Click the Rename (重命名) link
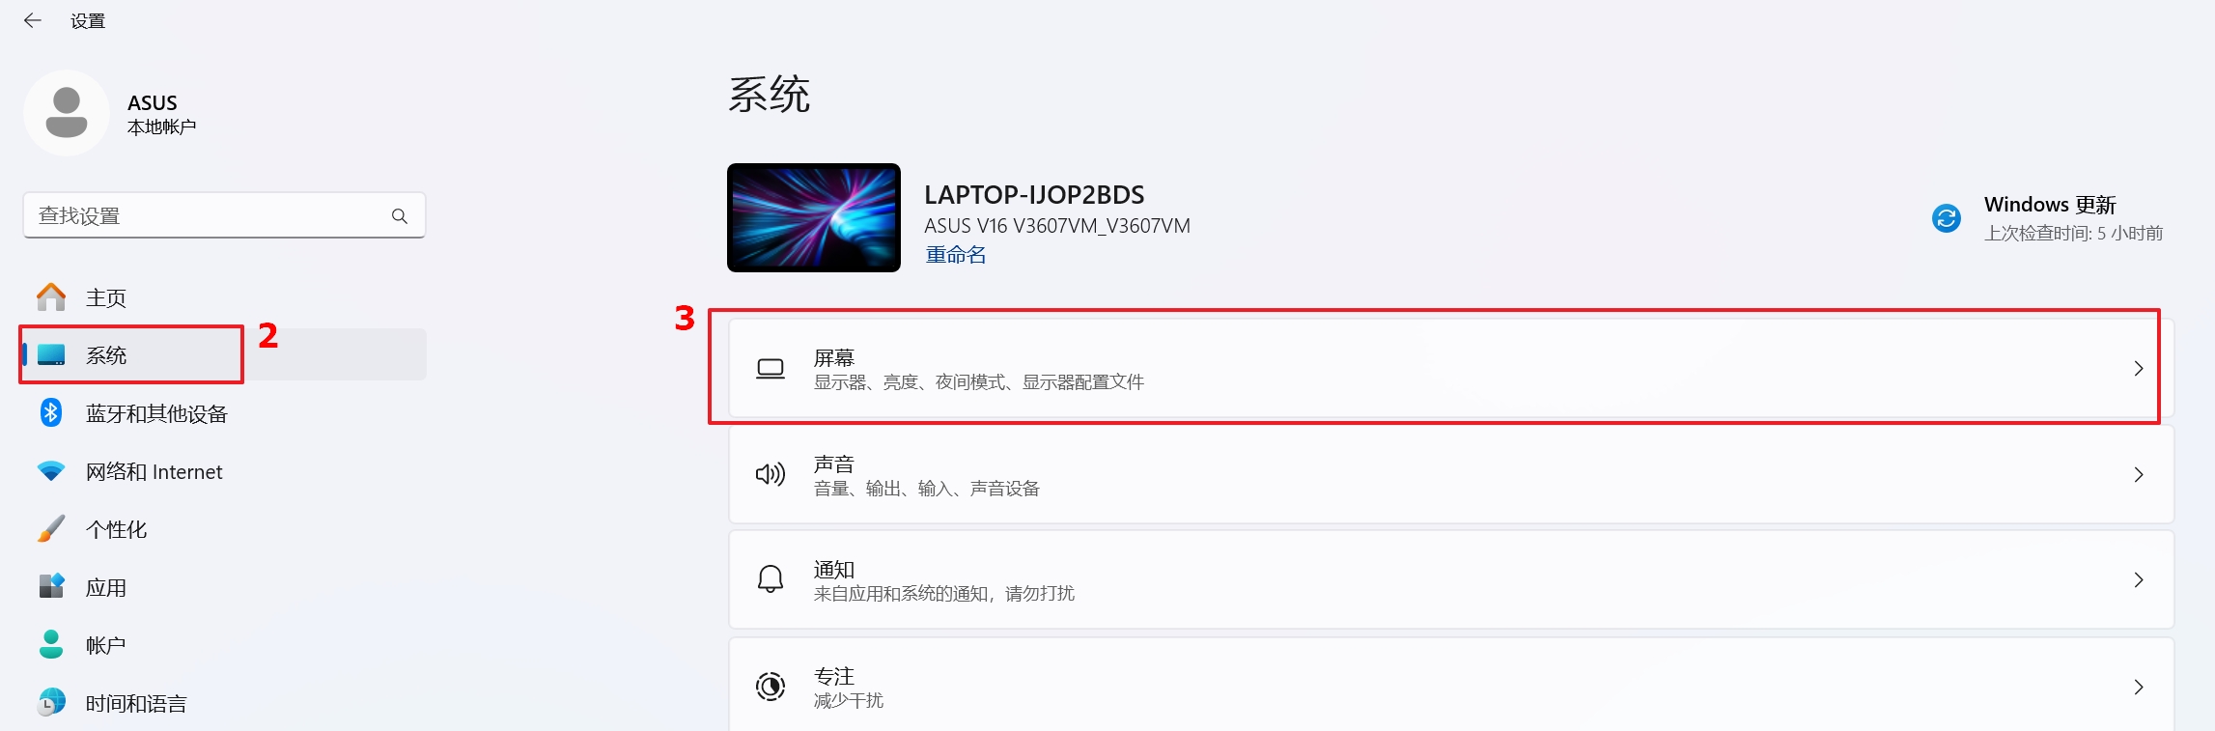2215x731 pixels. tap(956, 255)
